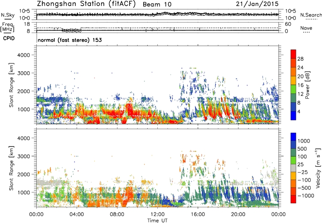Click "Slant Range [km]" label of velocity panel

(11, 168)
